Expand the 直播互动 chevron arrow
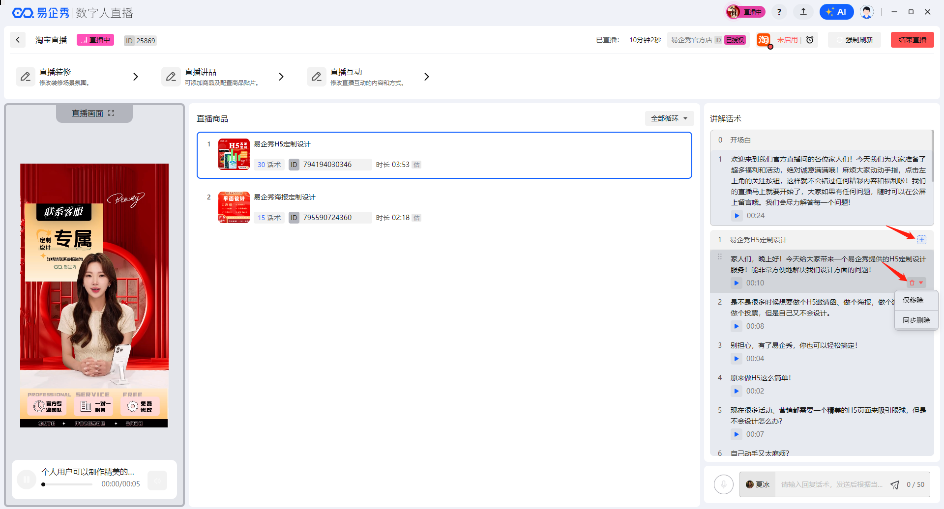Screen dimensions: 944x509 coord(427,77)
